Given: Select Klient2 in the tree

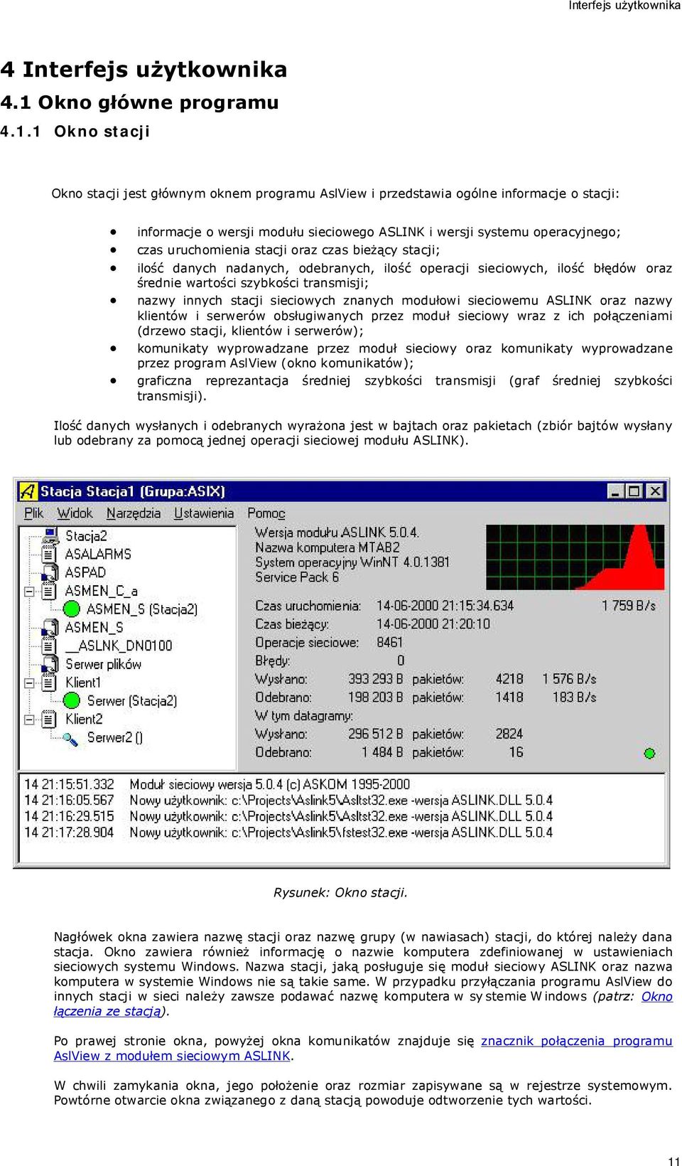Looking at the screenshot, I should (x=84, y=719).
